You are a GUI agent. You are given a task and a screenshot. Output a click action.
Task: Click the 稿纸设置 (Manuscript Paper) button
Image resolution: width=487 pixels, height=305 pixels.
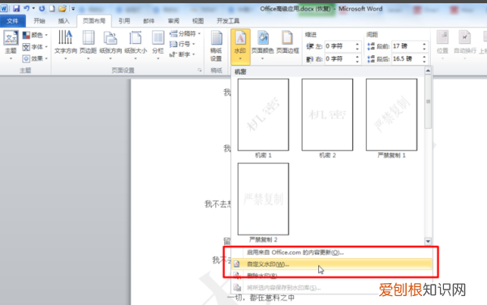coord(216,46)
